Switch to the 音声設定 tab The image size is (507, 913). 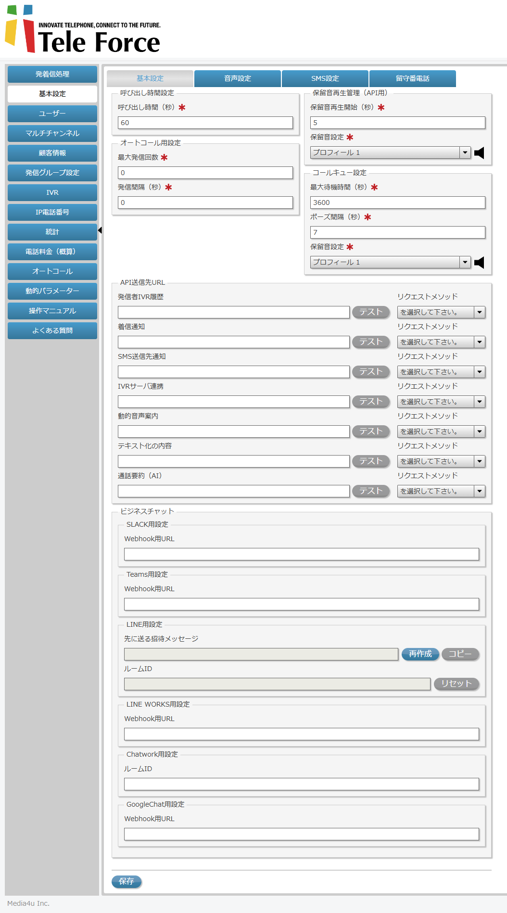(x=238, y=78)
